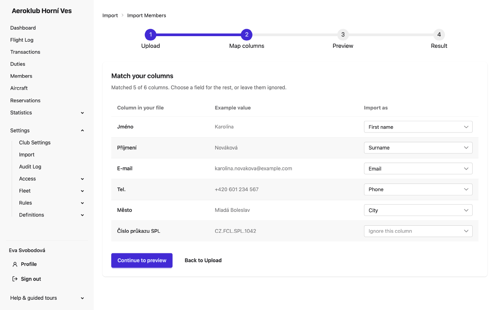Screen dimensions: 496x310
Task: Click the Sign out arrow icon
Action: tap(15, 279)
